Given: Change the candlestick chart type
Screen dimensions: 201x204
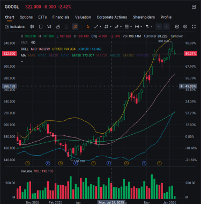Looking at the screenshot, I should (x=32, y=27).
